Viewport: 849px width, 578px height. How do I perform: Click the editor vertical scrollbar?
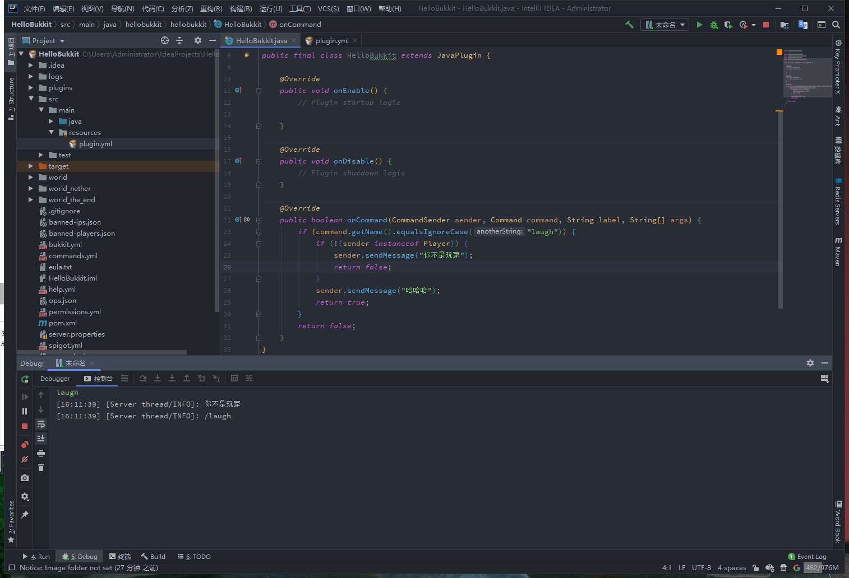(x=780, y=210)
